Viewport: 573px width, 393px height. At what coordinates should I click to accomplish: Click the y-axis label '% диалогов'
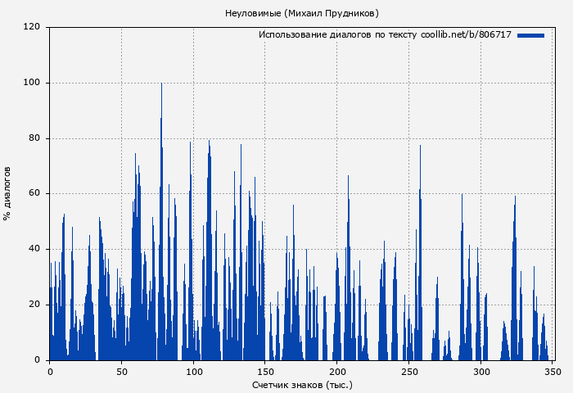point(8,193)
